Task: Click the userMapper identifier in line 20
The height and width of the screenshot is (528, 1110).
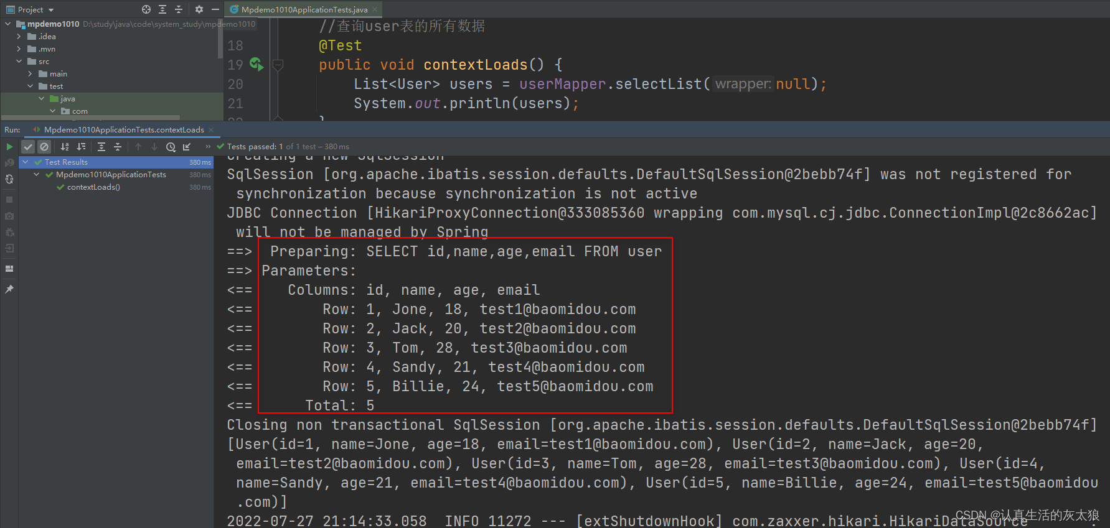Action: [562, 84]
